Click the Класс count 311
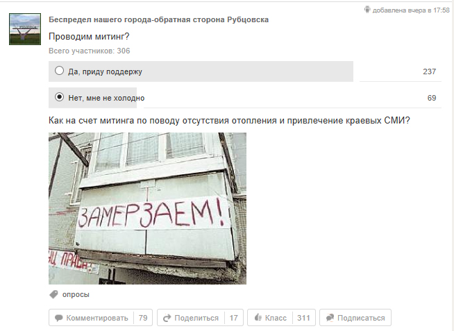The width and height of the screenshot is (454, 331). 303,318
